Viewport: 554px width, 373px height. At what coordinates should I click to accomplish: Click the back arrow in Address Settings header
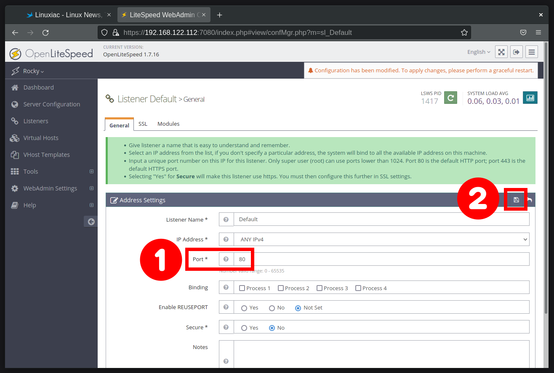click(530, 200)
